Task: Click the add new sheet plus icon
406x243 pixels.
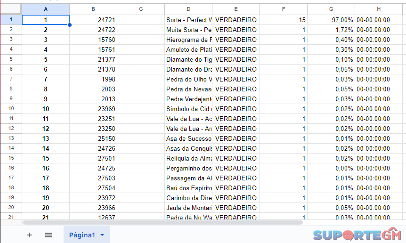Action: point(30,235)
